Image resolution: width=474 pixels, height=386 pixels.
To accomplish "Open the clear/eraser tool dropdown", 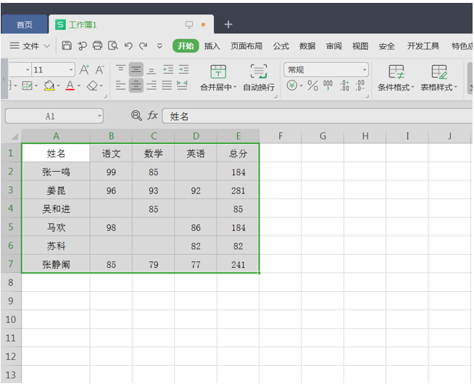I will point(101,85).
